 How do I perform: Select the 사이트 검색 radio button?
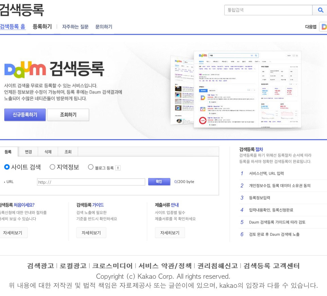[x=7, y=167]
